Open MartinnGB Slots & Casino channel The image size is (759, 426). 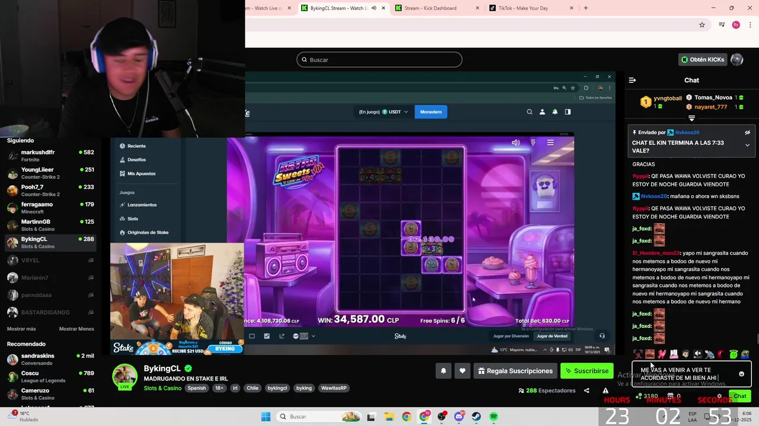pyautogui.click(x=50, y=225)
